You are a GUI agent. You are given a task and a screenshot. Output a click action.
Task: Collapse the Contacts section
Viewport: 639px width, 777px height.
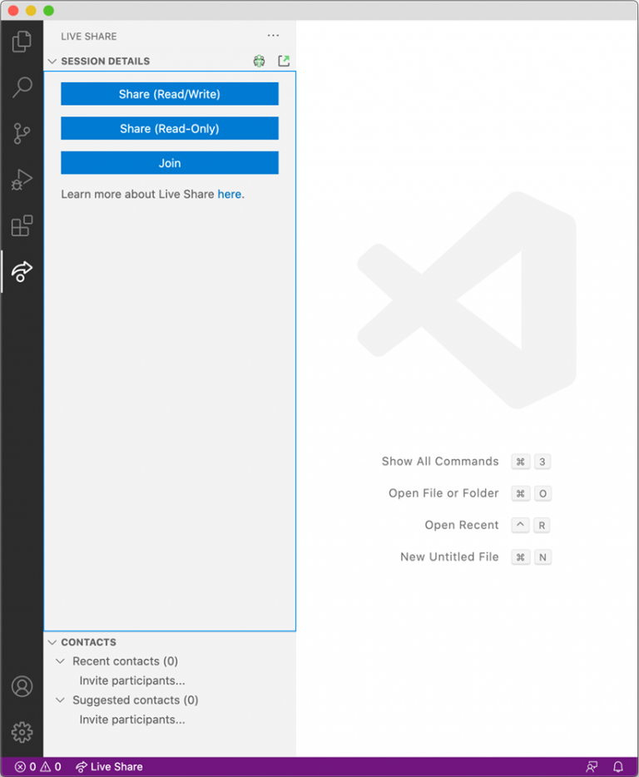[52, 642]
